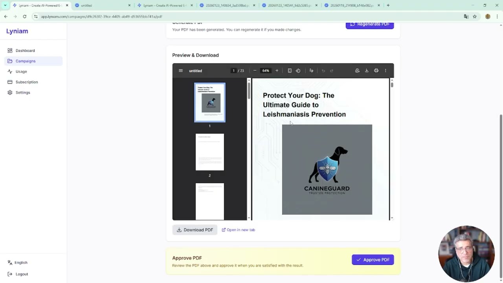
Task: Click the redo arrow in PDF toolbar
Action: click(x=332, y=71)
